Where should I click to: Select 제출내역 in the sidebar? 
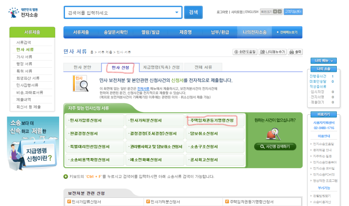(23, 99)
